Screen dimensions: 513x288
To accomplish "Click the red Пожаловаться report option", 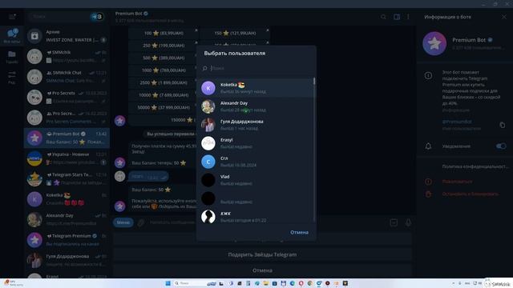I will tap(457, 182).
